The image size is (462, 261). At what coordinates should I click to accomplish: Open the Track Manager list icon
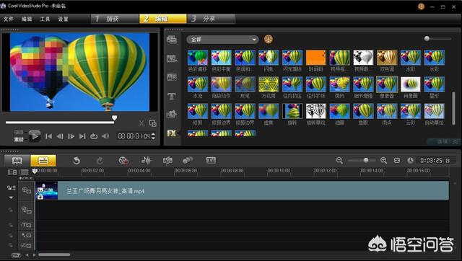coord(24,172)
